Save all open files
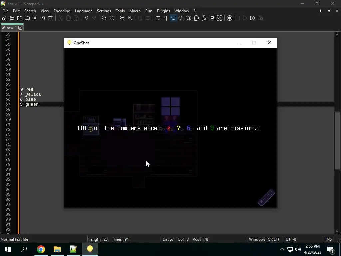The width and height of the screenshot is (341, 256). point(27,18)
